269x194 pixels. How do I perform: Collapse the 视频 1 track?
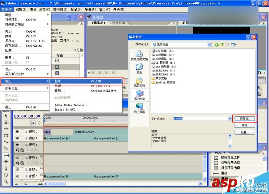point(27,145)
